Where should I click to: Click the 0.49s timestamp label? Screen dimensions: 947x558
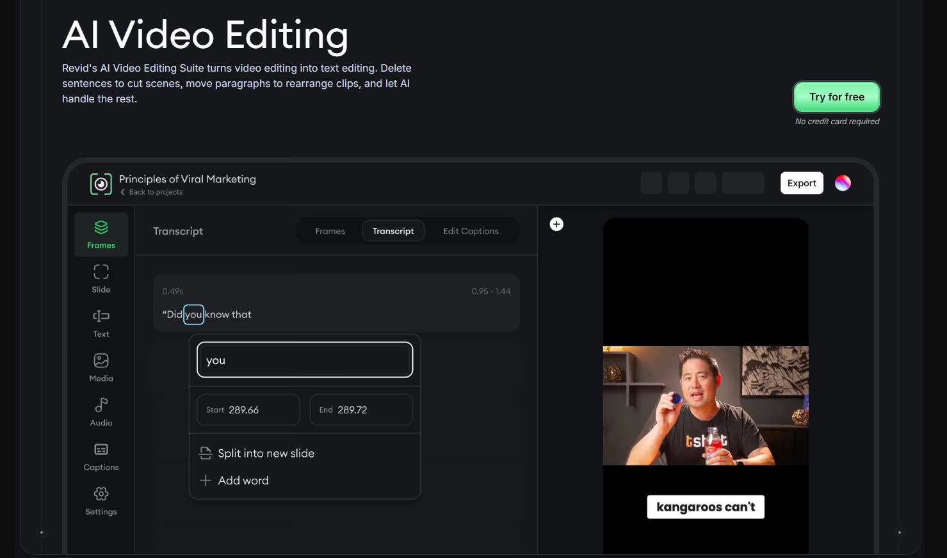coord(173,291)
